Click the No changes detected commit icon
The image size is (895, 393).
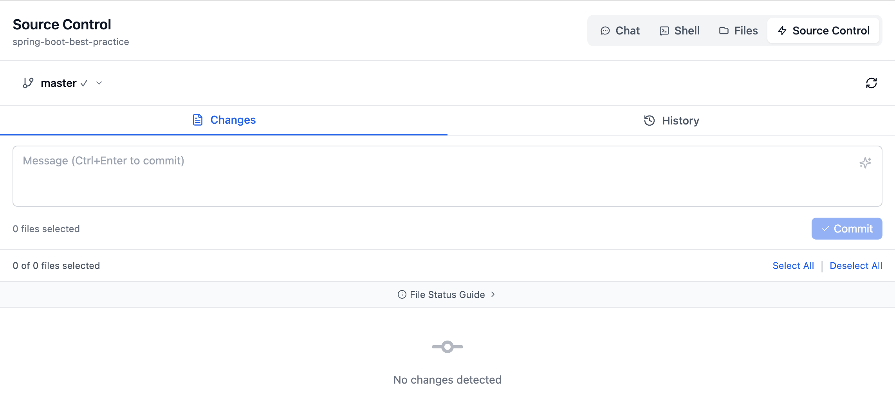click(447, 347)
